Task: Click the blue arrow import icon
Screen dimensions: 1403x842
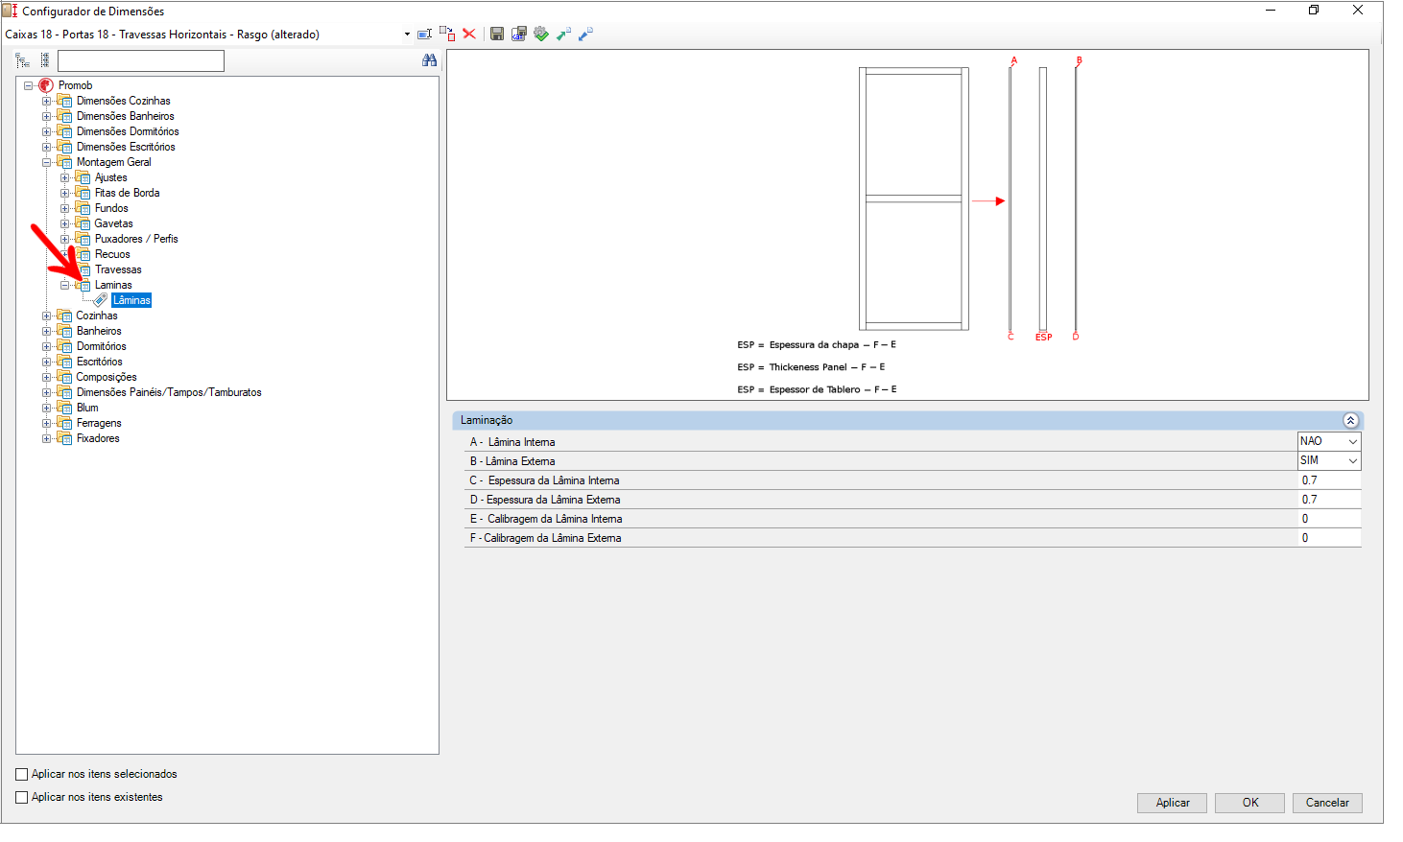Action: coord(585,34)
